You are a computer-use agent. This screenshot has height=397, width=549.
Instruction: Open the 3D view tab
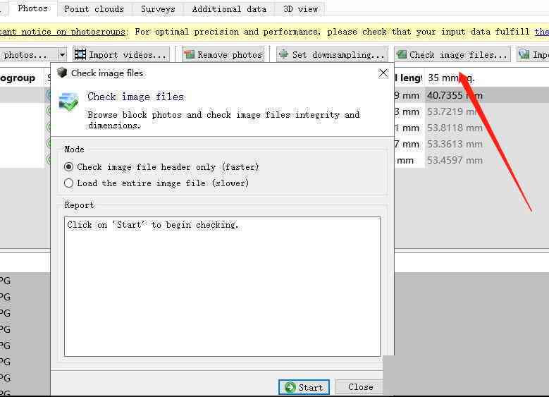tap(300, 9)
